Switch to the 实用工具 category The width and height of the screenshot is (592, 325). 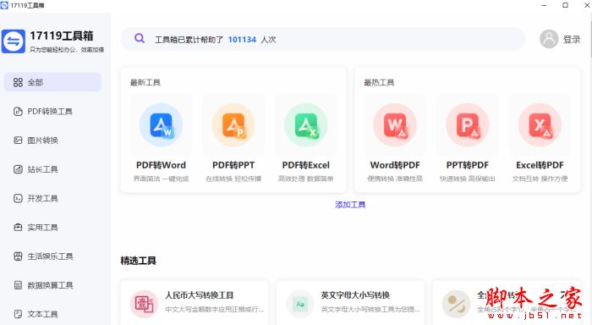click(52, 227)
